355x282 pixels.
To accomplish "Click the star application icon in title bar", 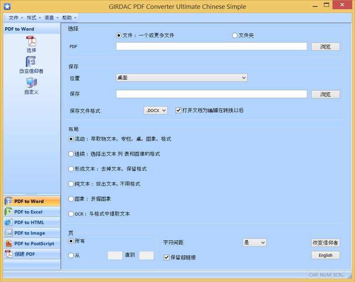I will 7,6.
